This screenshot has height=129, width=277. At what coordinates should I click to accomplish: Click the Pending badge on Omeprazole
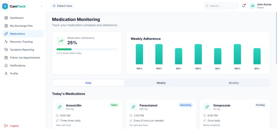click(260, 105)
